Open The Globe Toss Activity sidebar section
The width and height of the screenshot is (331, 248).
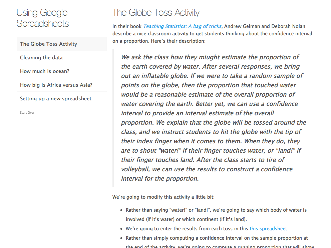pos(48,44)
